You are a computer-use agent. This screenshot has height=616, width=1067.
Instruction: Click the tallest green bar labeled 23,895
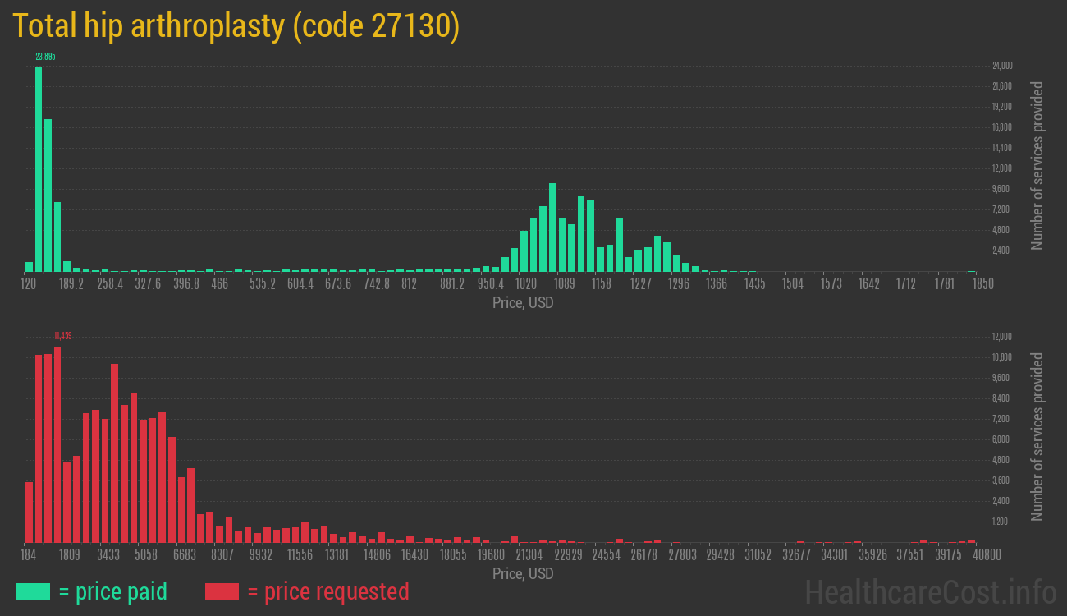(39, 168)
